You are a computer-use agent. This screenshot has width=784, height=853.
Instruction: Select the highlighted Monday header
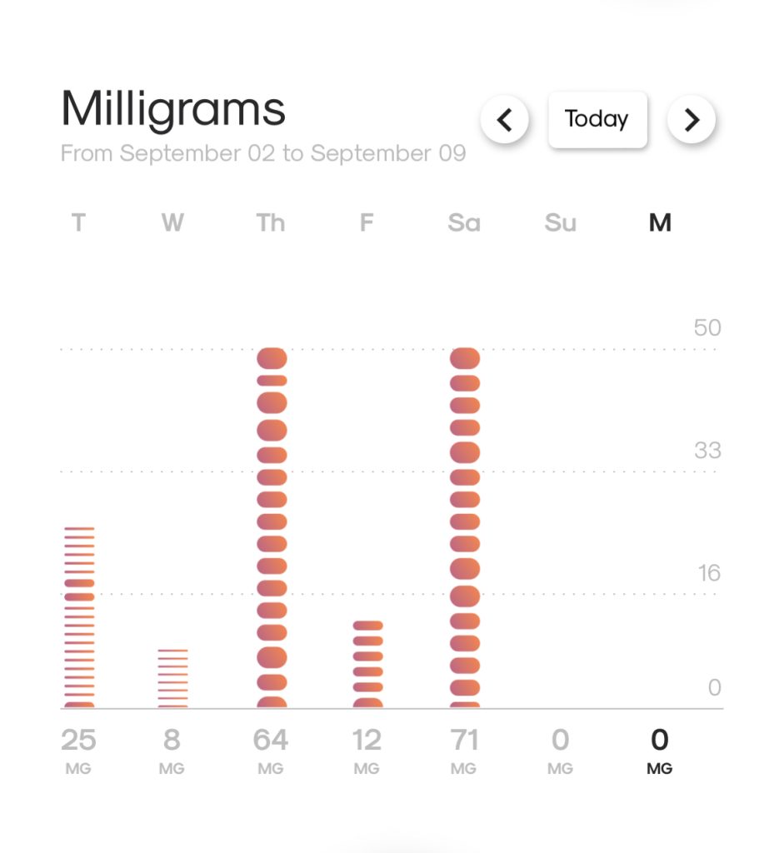(660, 223)
